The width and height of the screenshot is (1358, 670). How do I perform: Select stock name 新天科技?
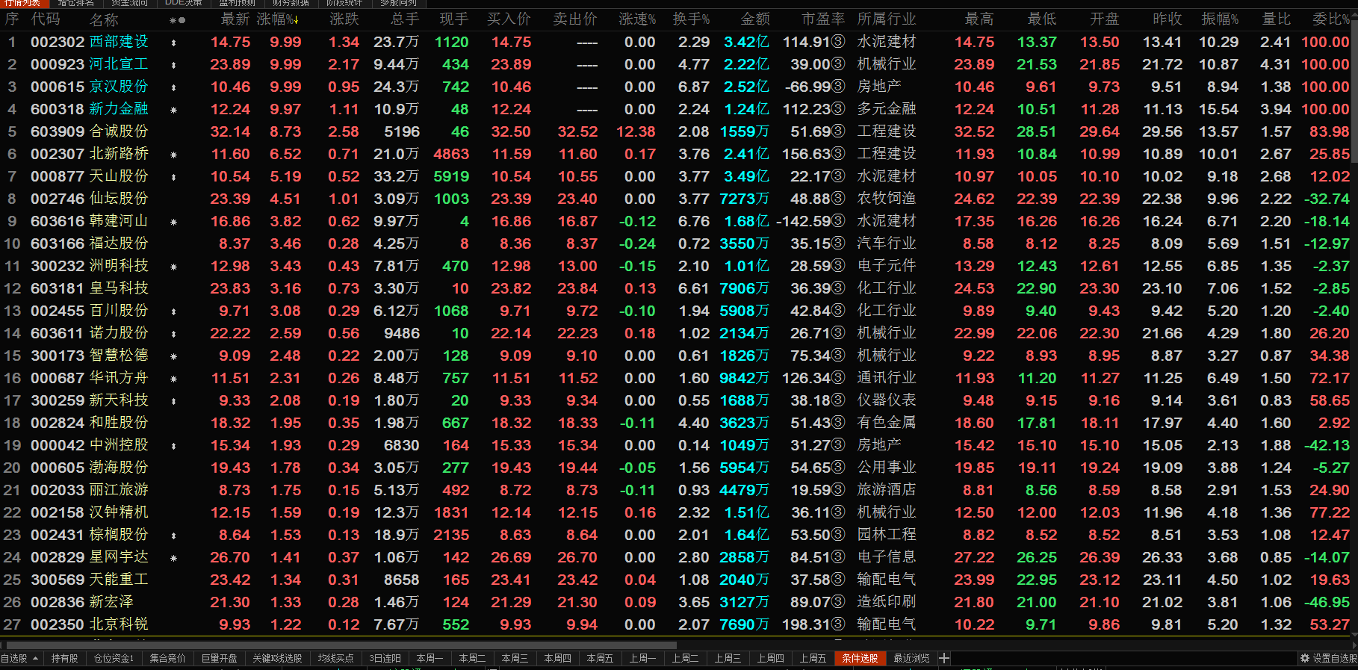[x=119, y=400]
